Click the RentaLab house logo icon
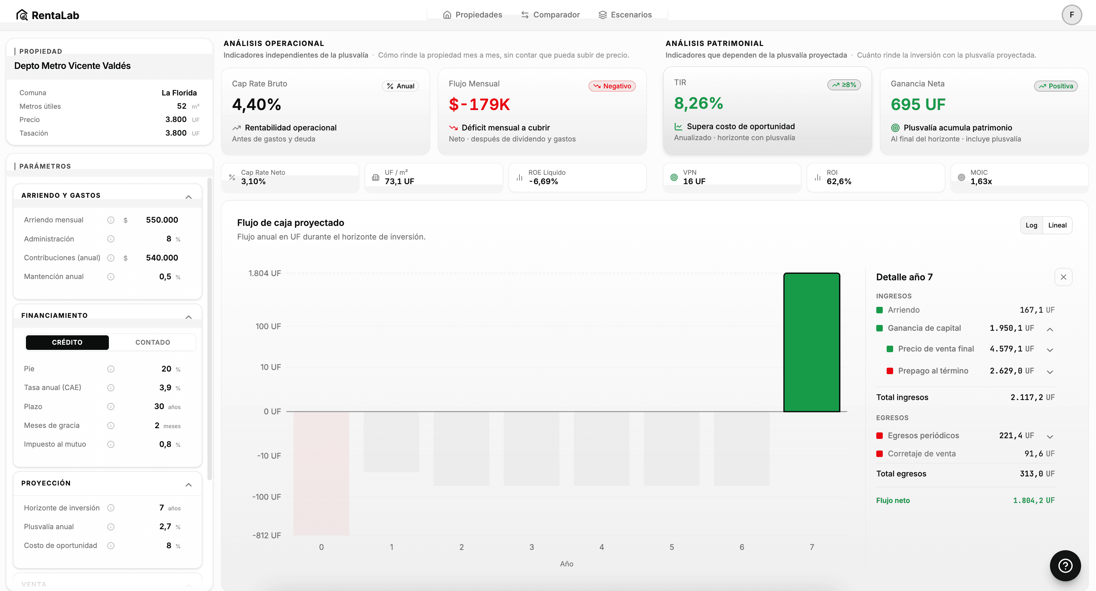Viewport: 1096px width, 591px height. pos(22,15)
